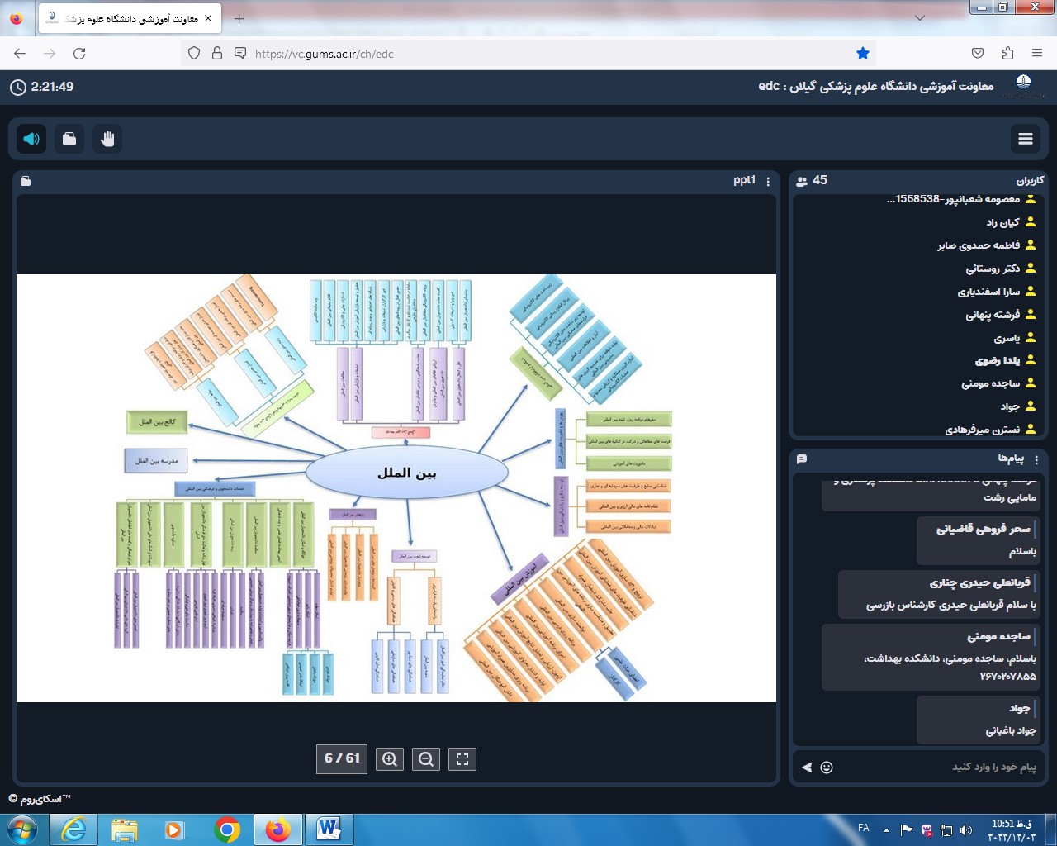Click the ppt1 presentation title
The width and height of the screenshot is (1057, 846).
(x=744, y=180)
